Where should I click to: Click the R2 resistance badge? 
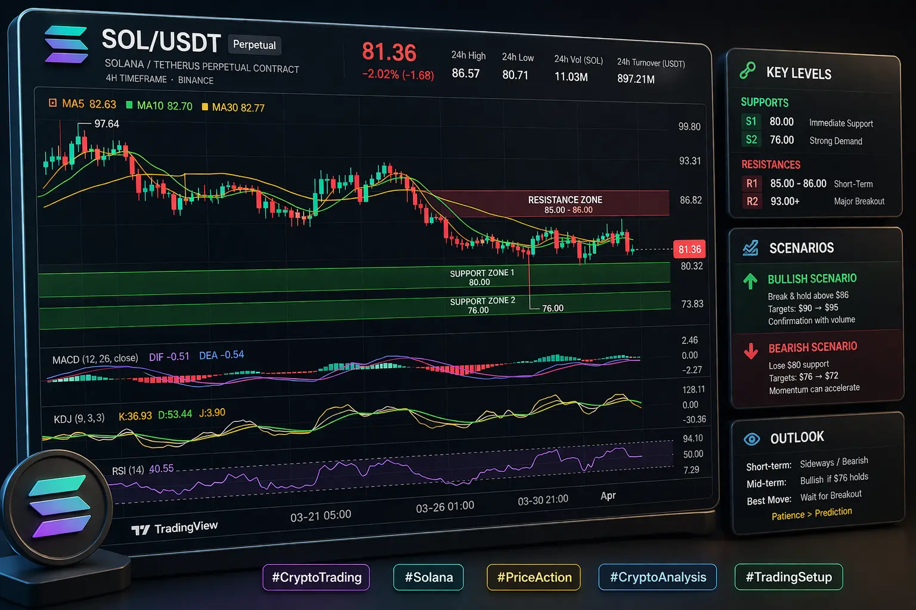click(753, 201)
